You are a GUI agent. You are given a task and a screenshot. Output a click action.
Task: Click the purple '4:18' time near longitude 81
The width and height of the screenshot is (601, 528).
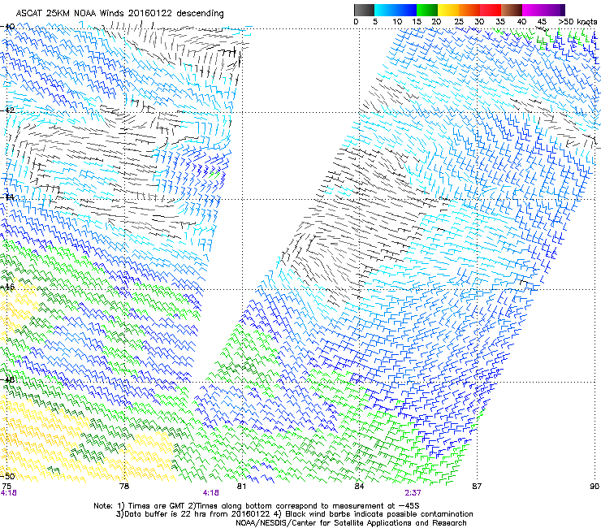211,493
